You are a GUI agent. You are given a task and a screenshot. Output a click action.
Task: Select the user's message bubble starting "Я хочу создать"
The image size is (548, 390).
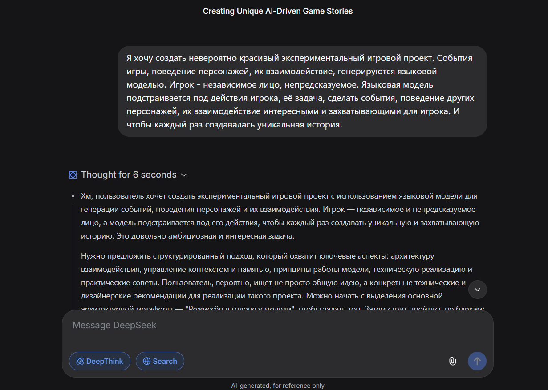302,92
